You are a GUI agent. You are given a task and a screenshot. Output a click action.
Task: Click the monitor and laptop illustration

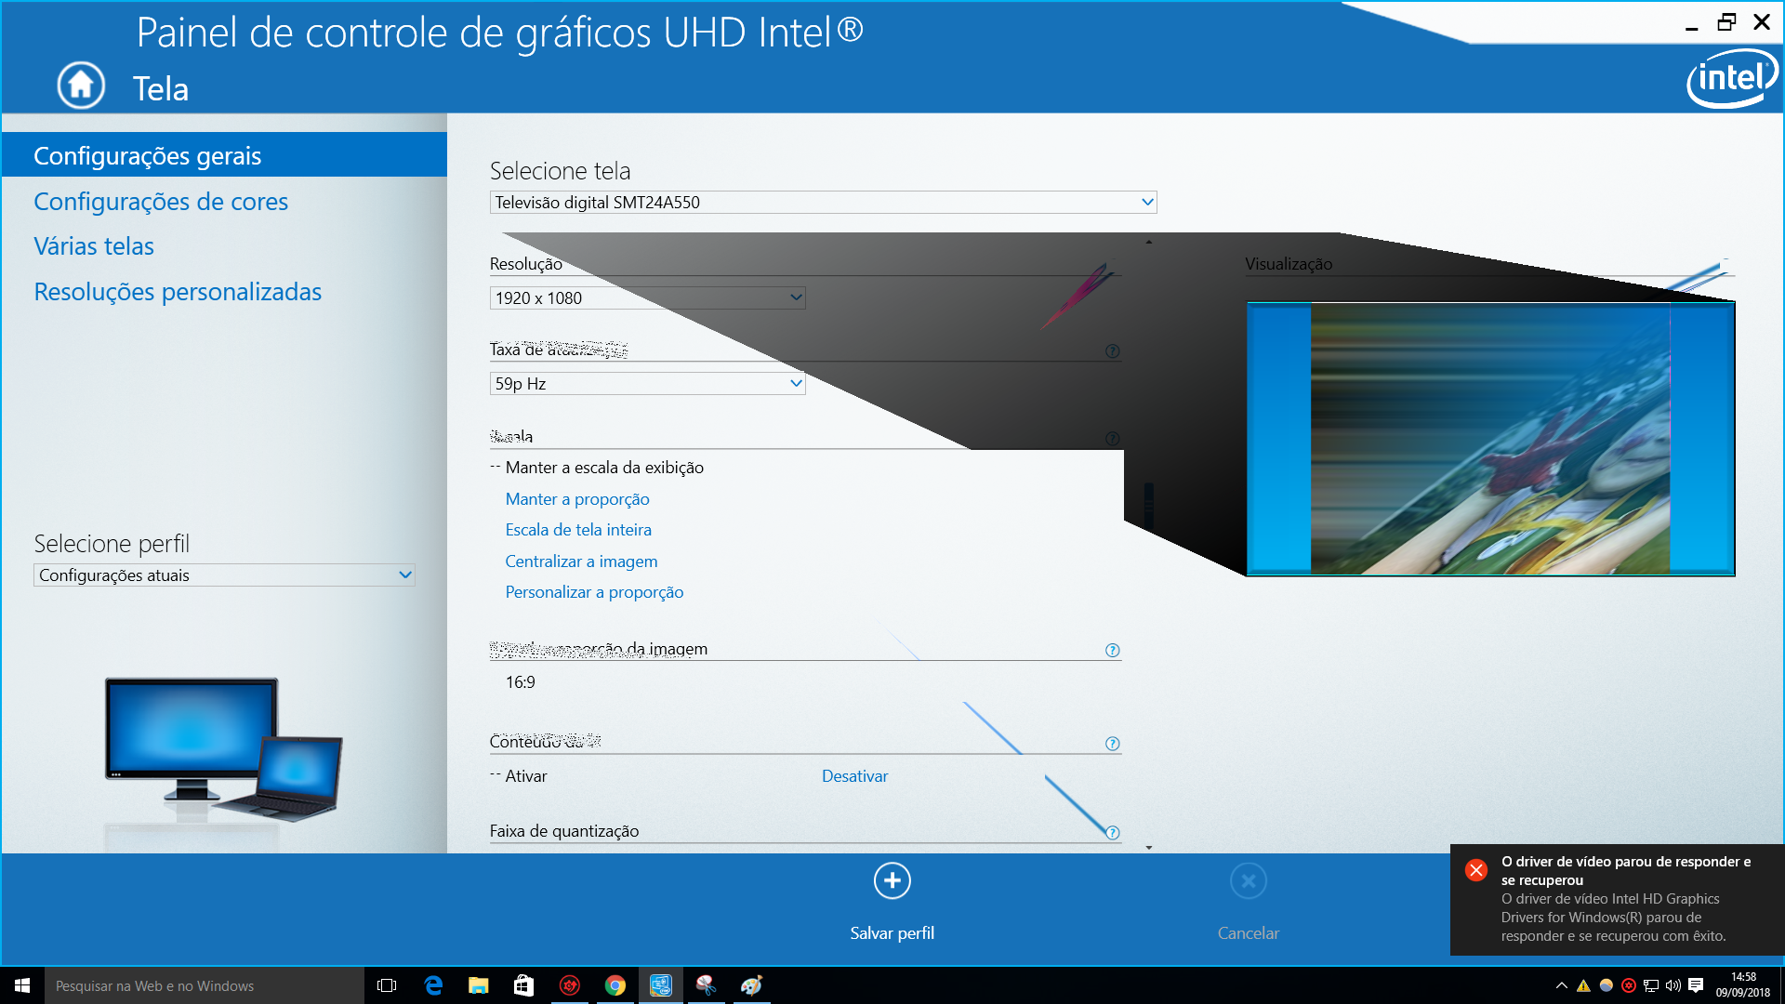click(223, 751)
